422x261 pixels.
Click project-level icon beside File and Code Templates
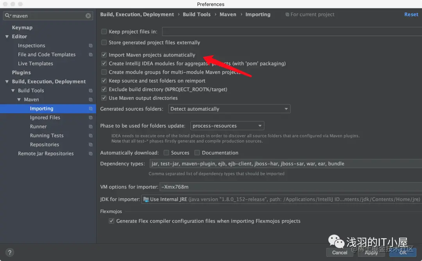coord(91,55)
